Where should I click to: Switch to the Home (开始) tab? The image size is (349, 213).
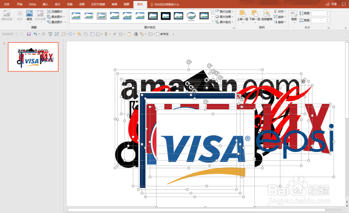click(x=19, y=4)
